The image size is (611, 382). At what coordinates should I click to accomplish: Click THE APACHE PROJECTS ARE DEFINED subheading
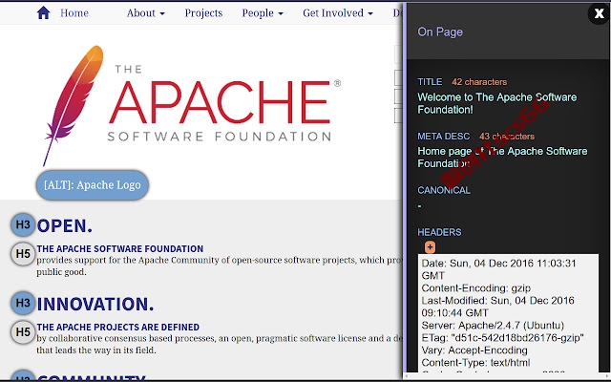[118, 327]
